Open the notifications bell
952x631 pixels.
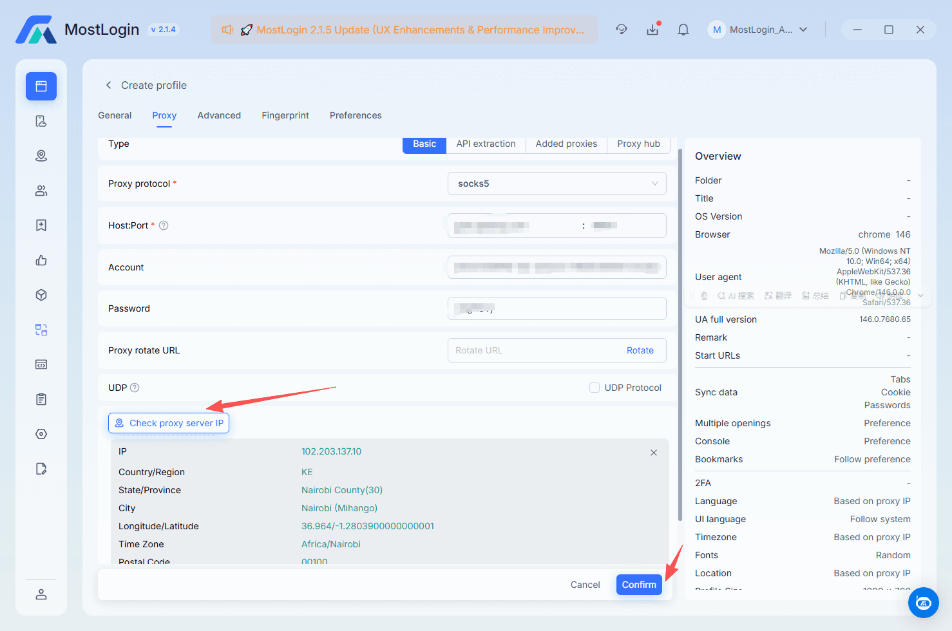tap(683, 29)
